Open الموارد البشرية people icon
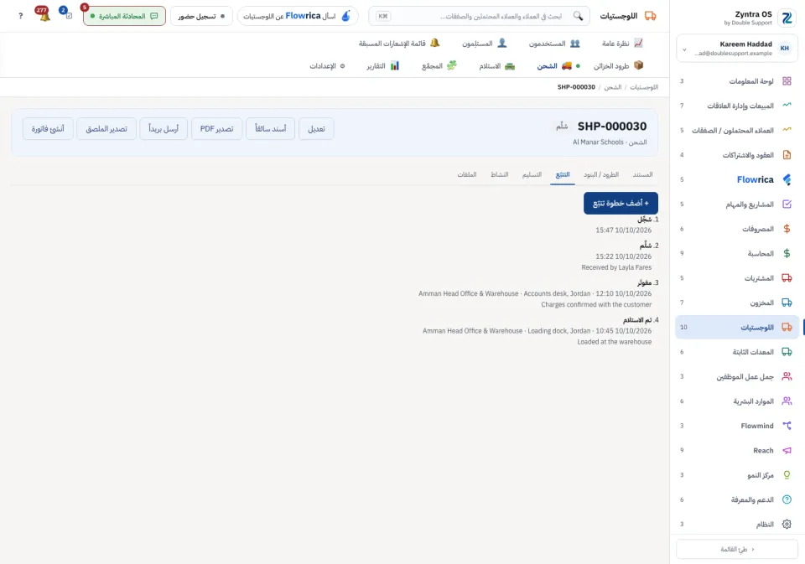 (x=787, y=401)
